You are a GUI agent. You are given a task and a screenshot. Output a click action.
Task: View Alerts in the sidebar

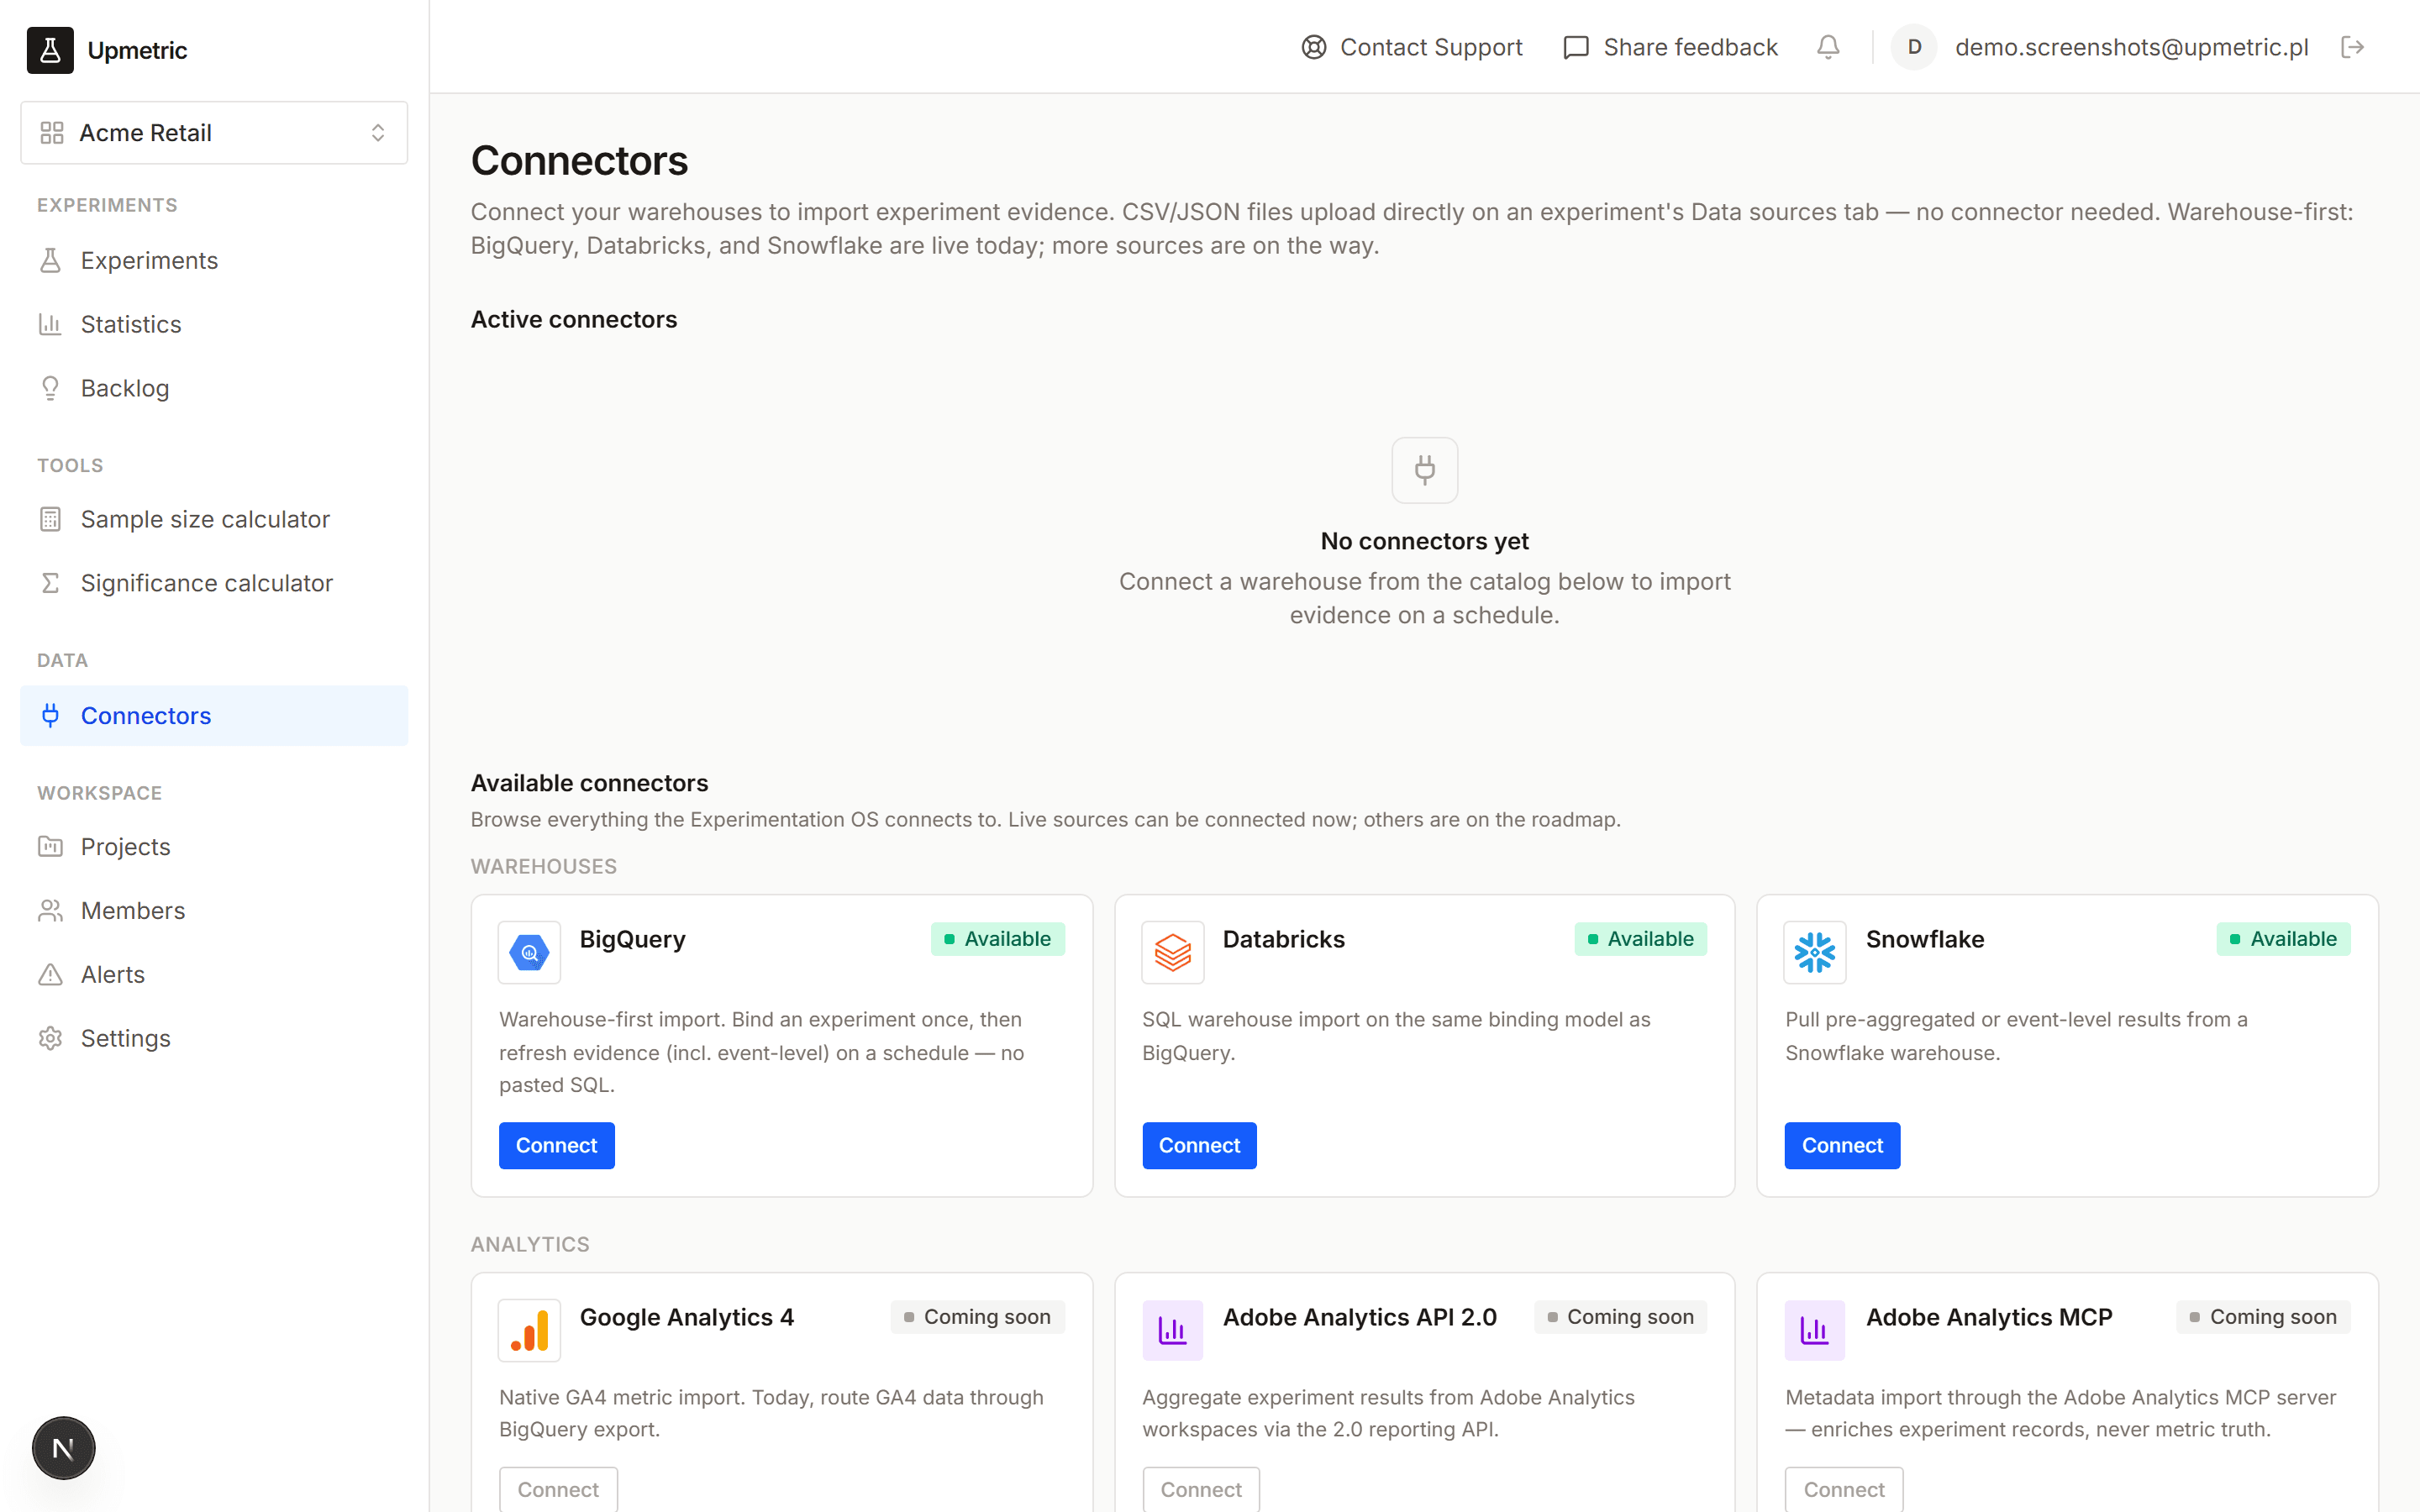(214, 975)
